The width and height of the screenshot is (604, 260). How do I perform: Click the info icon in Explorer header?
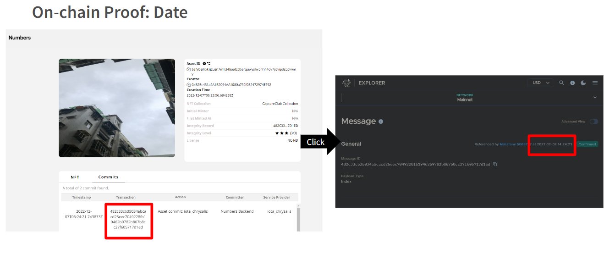click(x=572, y=83)
